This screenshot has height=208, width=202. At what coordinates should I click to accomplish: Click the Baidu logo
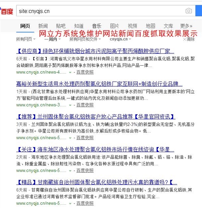6,11
